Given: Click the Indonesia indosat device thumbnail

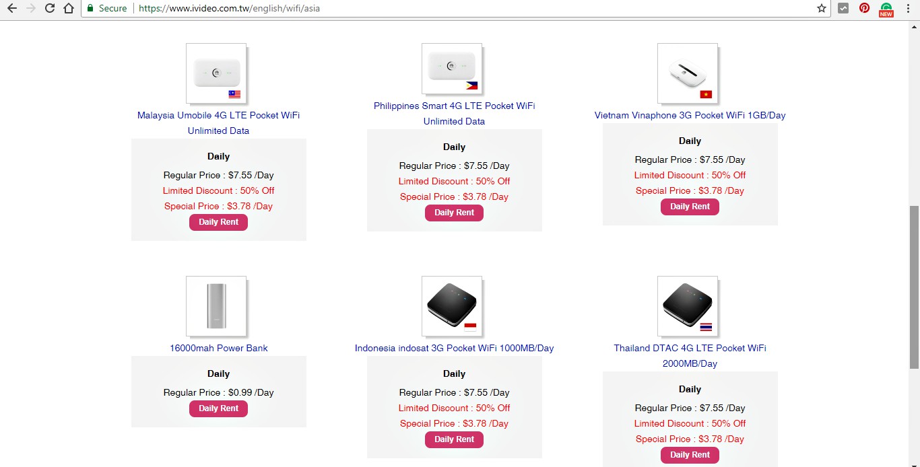Looking at the screenshot, I should [x=452, y=306].
